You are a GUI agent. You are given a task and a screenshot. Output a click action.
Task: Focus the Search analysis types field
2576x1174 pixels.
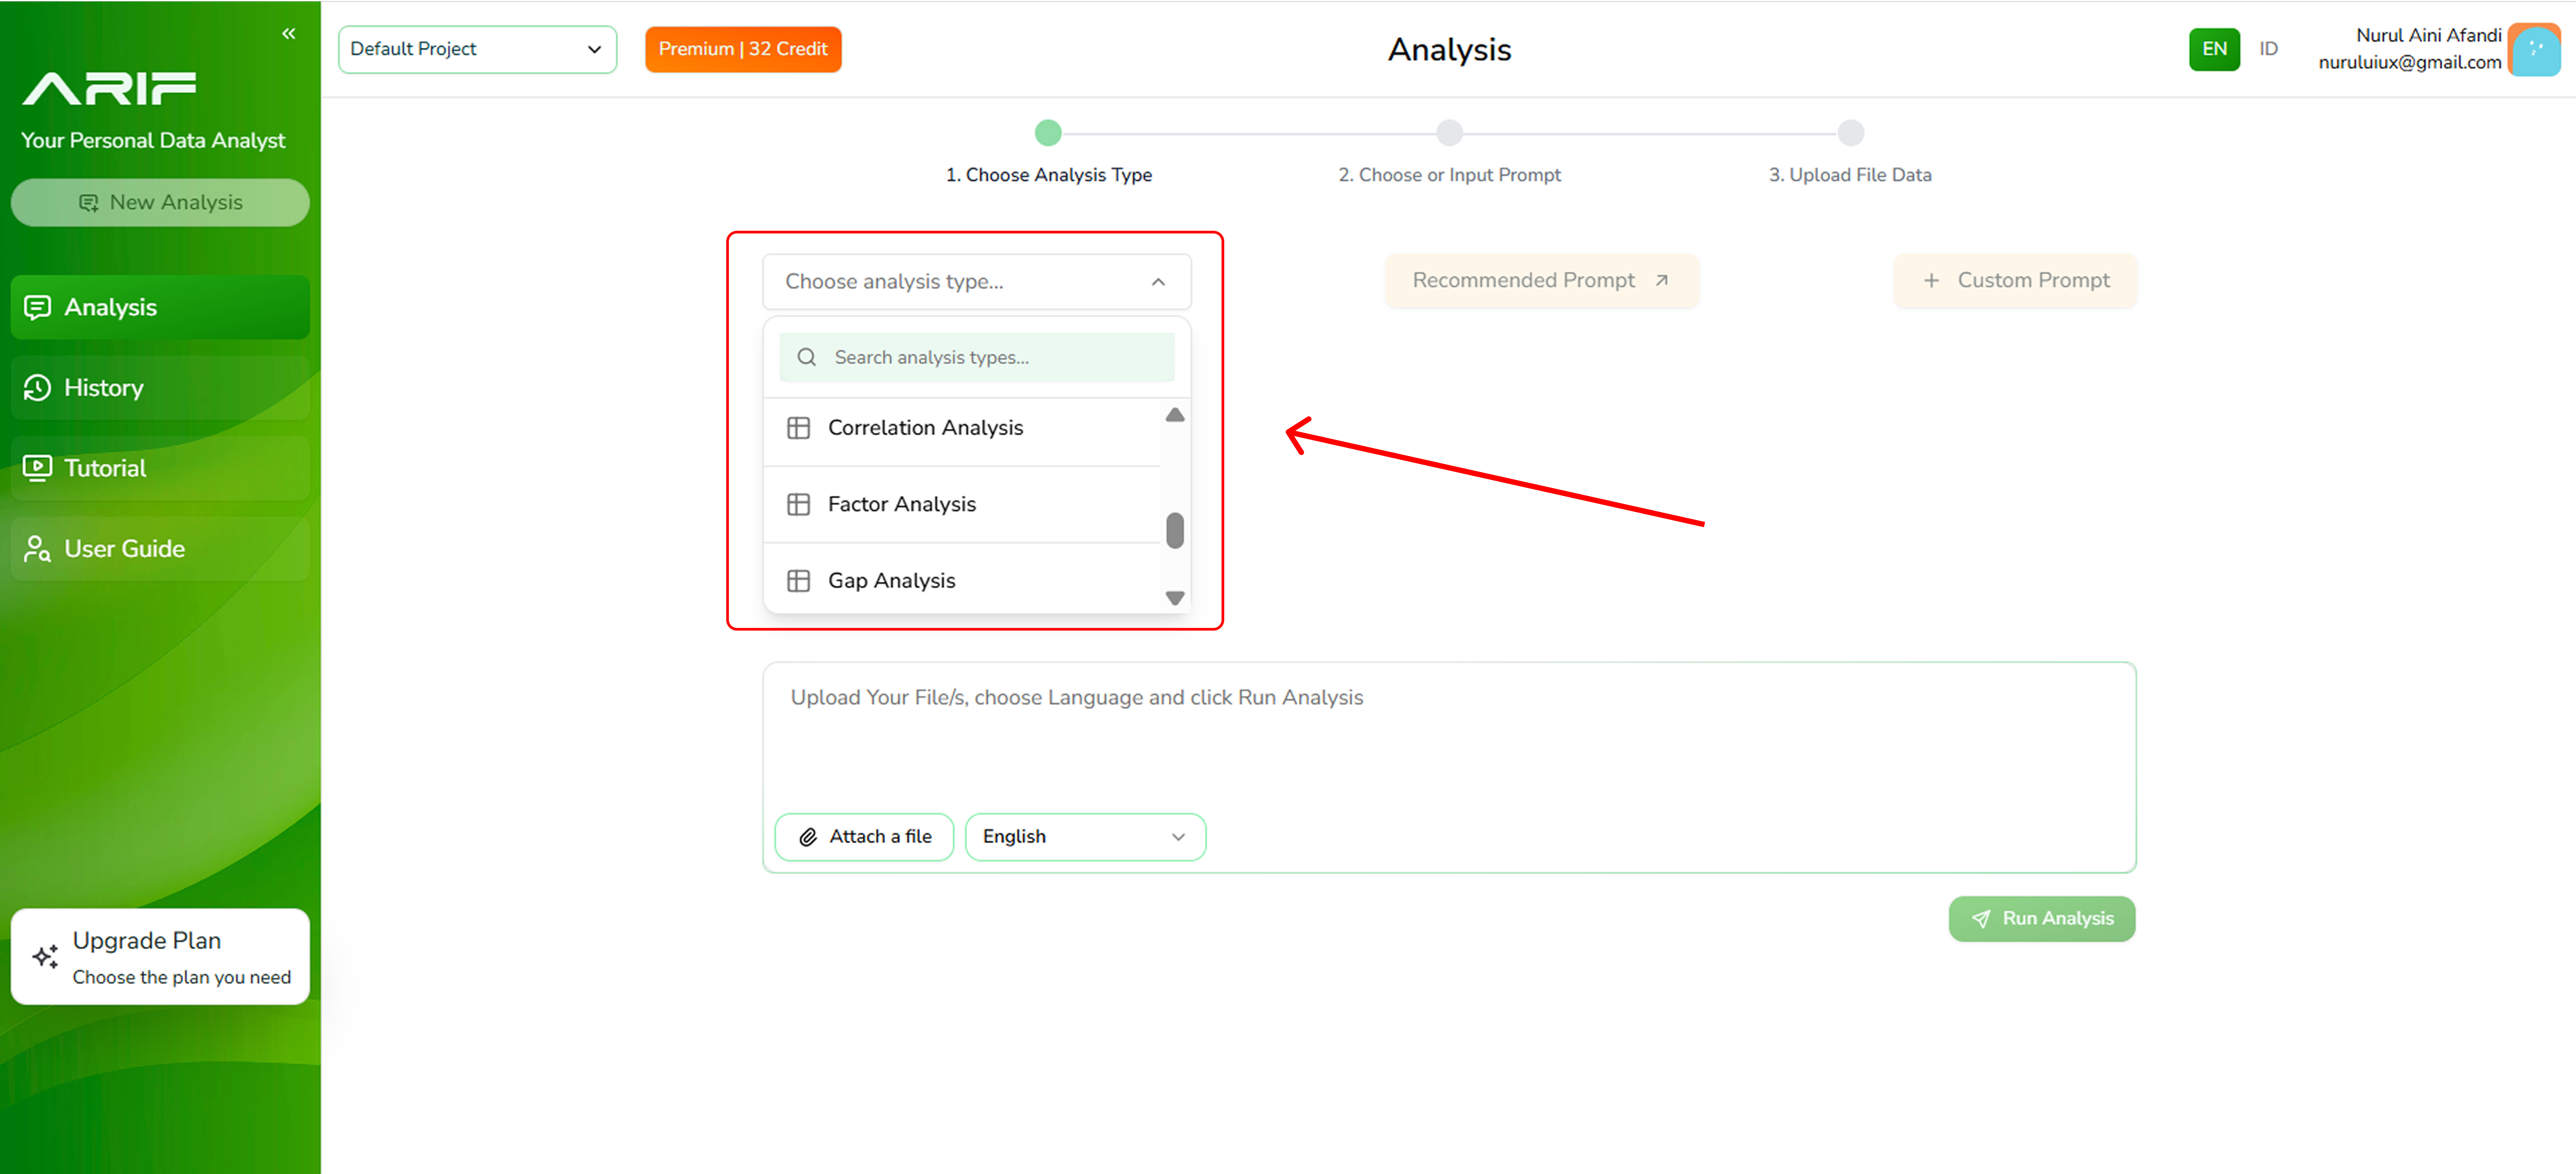pyautogui.click(x=995, y=357)
